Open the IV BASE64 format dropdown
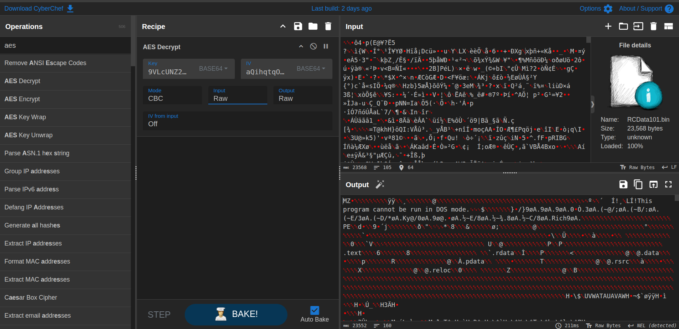Image resolution: width=679 pixels, height=329 pixels. (311, 69)
